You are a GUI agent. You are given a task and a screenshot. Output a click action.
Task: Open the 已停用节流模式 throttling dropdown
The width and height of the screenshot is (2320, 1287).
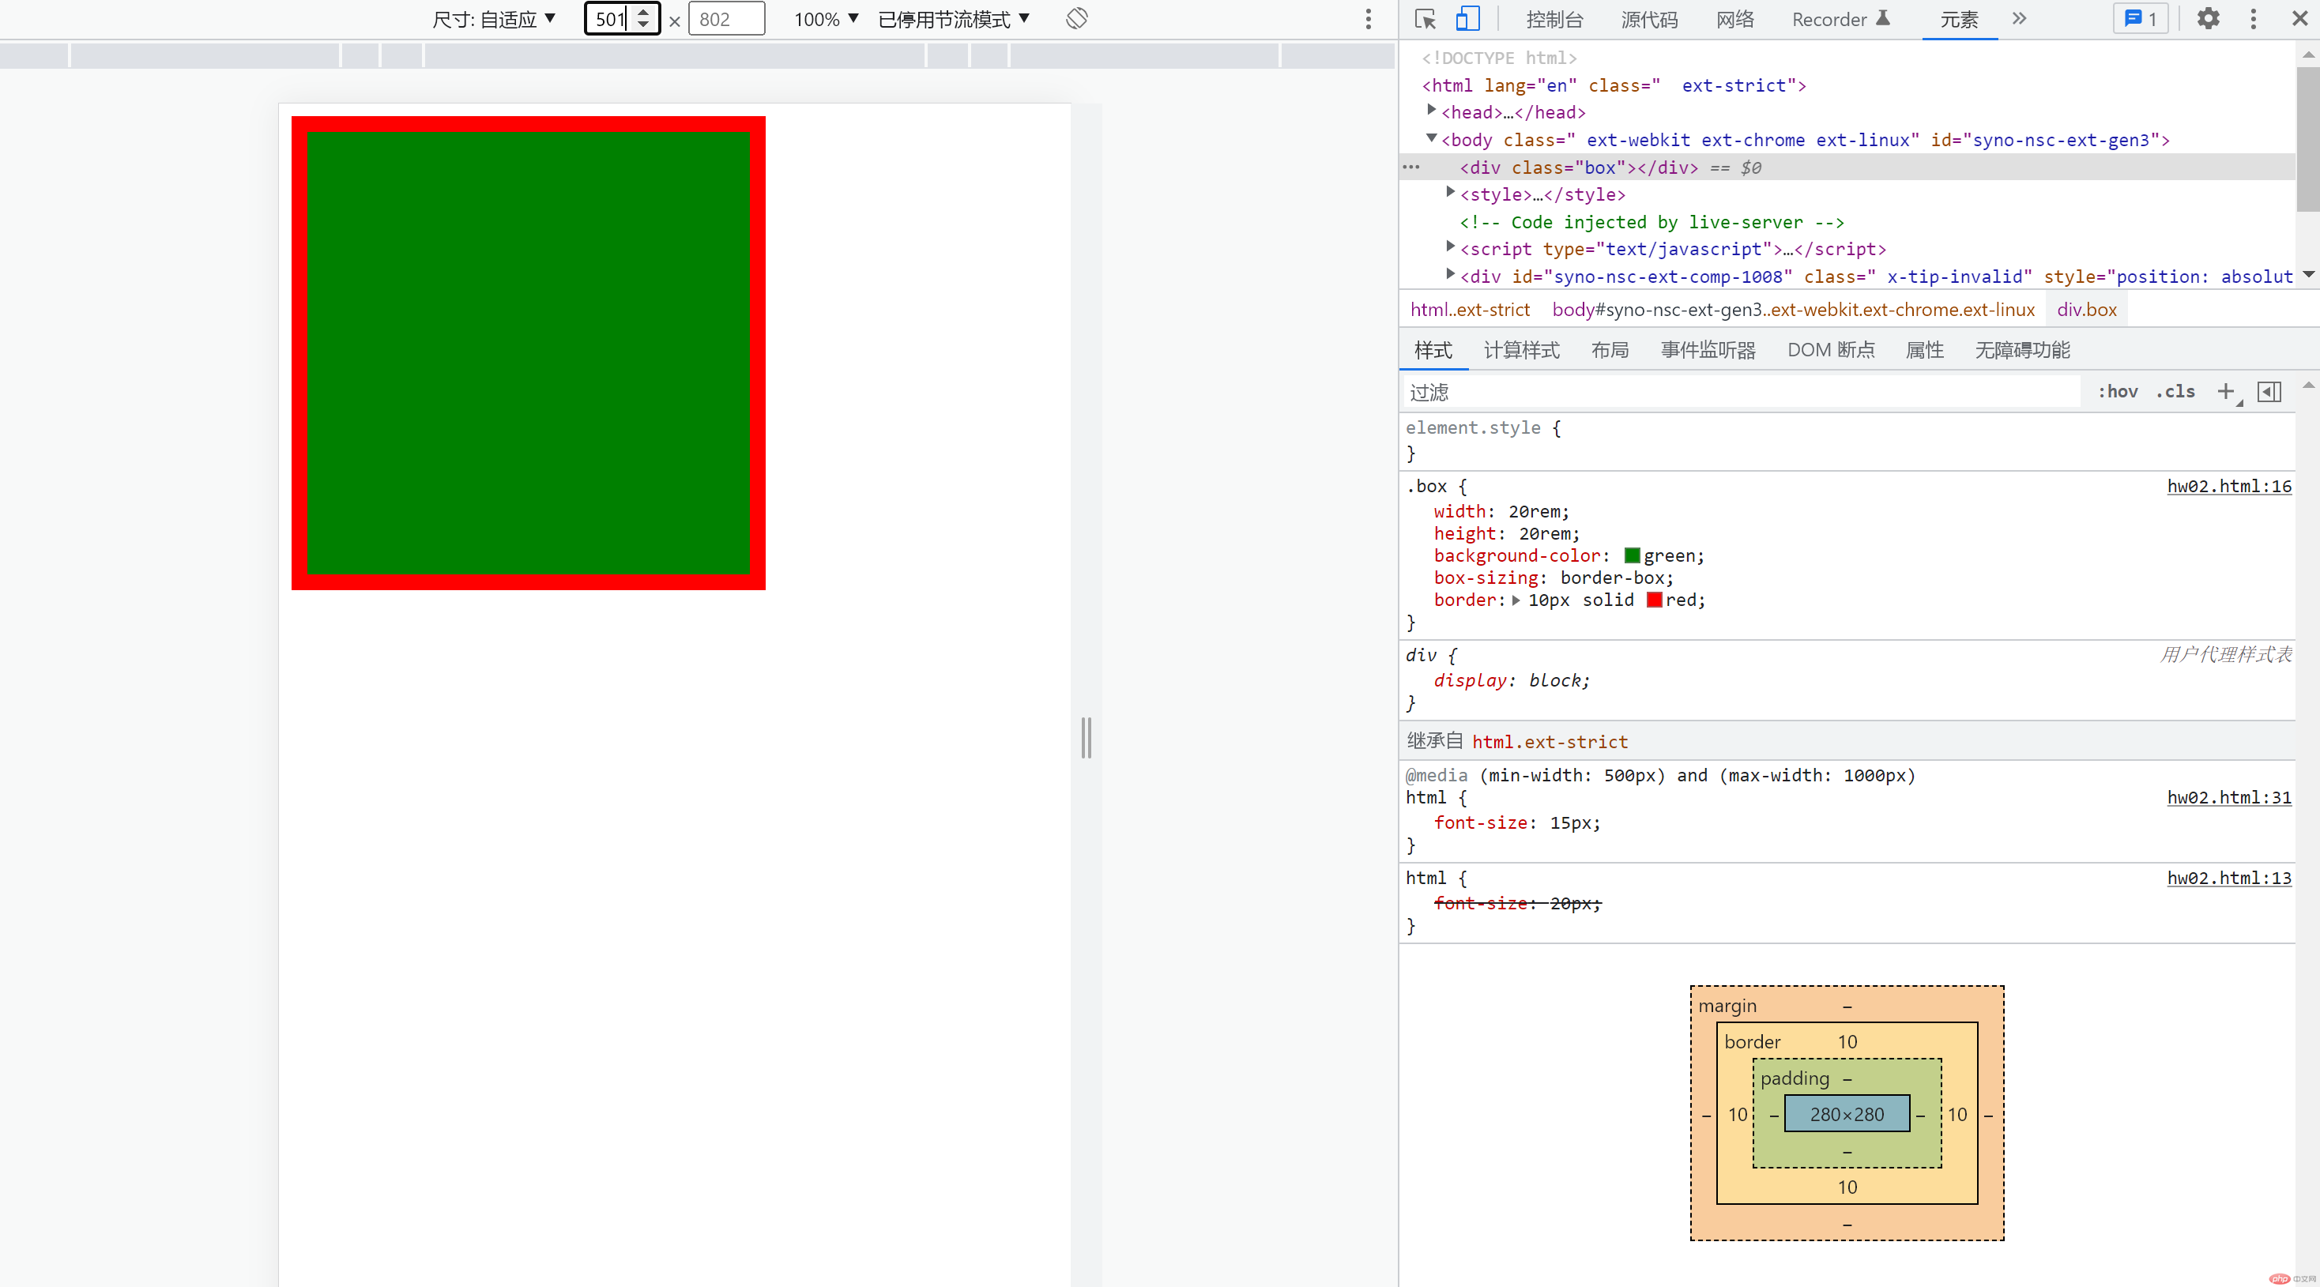pyautogui.click(x=953, y=19)
